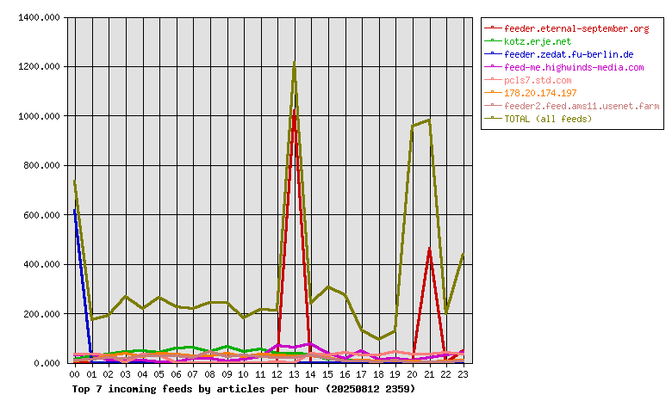Click the feeder.eternal-september.org legend label

[576, 28]
